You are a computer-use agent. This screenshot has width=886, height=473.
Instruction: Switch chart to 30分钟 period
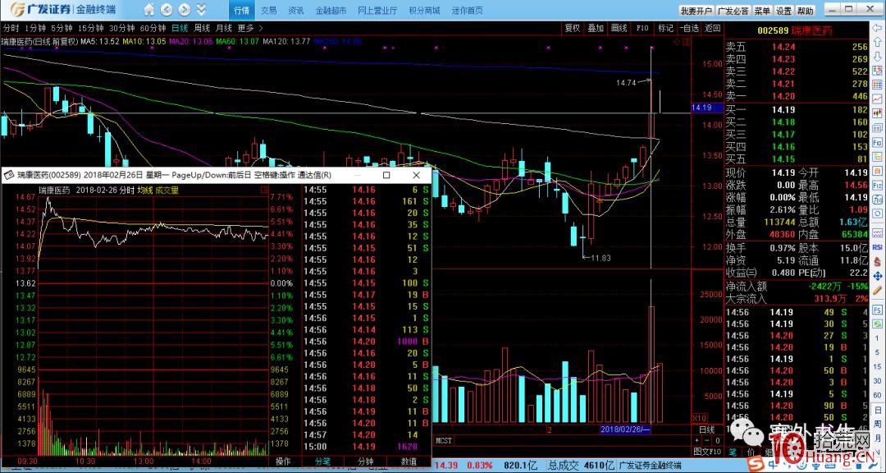(x=121, y=28)
